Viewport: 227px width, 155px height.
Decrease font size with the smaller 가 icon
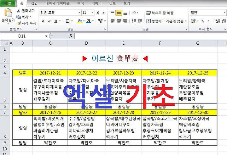pos(104,13)
